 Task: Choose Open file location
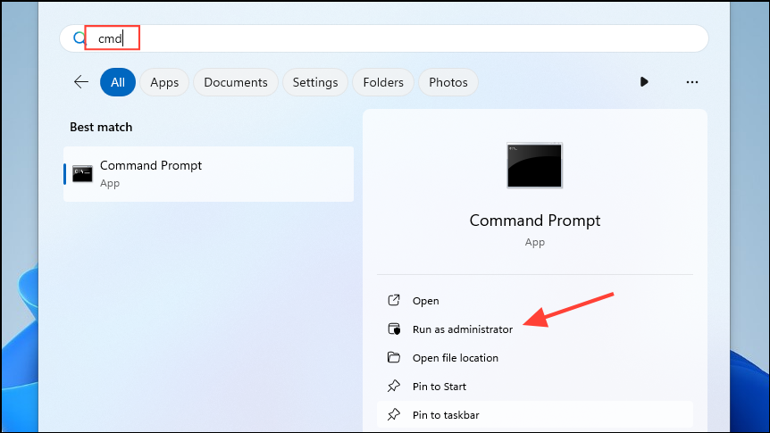(x=456, y=358)
